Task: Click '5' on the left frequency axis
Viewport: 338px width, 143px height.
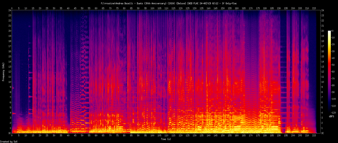Action: [x=10, y=108]
